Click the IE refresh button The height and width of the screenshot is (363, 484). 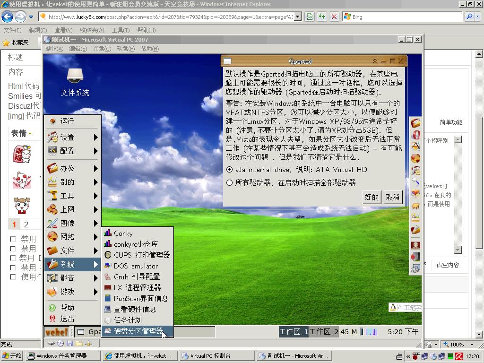(322, 17)
